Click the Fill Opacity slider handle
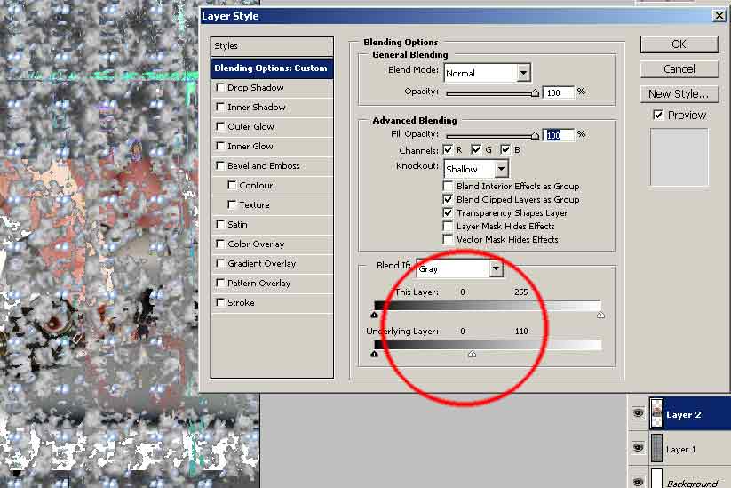Screen dimensions: 731x488 tap(536, 136)
